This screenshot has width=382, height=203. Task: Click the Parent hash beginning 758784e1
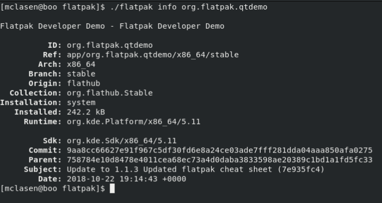[220, 160]
